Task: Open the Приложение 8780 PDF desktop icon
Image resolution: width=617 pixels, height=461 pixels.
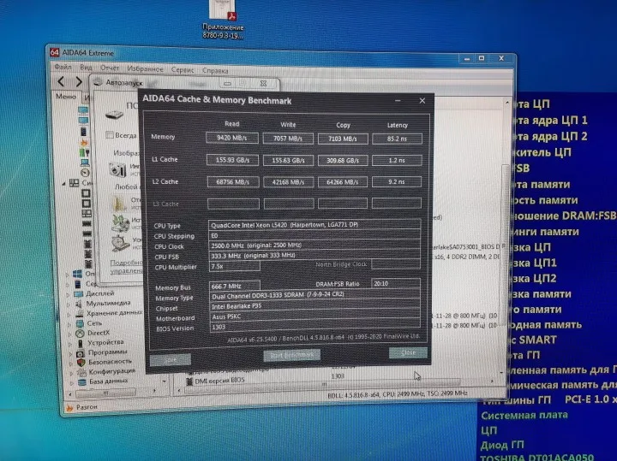Action: coord(223,19)
